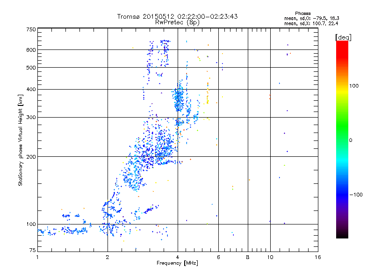Click the colorbar label '0'
Screen dimensions: 374x280
351,140
